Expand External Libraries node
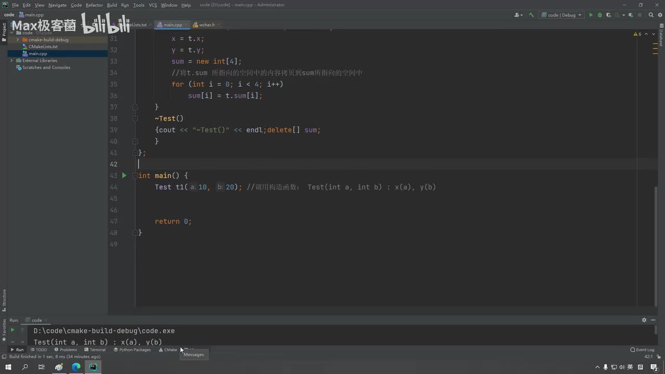The width and height of the screenshot is (665, 374). (11, 60)
